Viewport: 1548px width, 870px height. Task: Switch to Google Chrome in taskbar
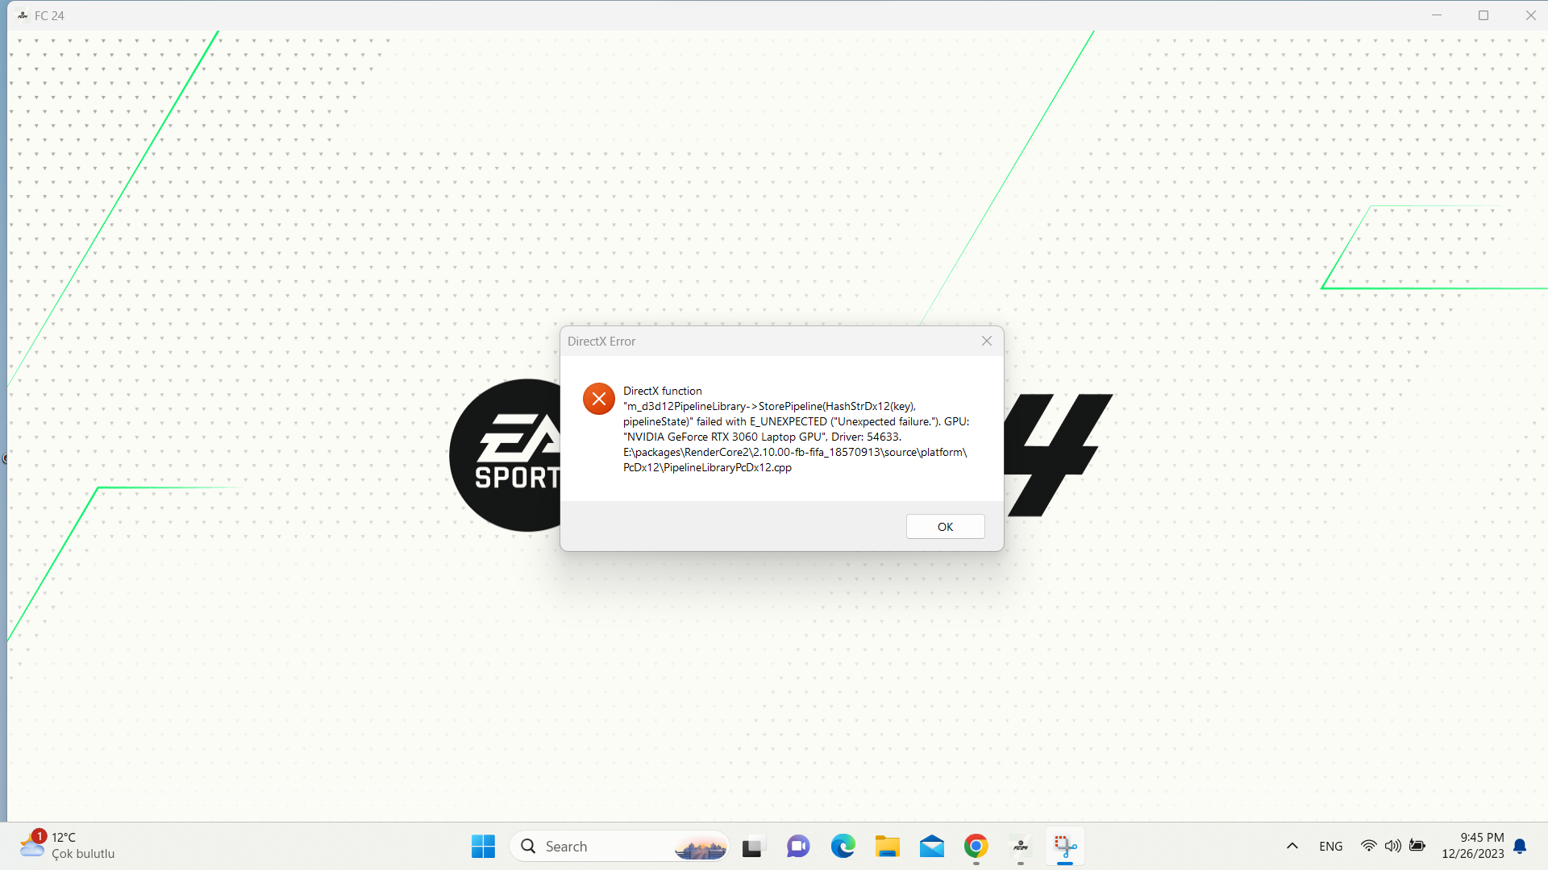coord(976,847)
